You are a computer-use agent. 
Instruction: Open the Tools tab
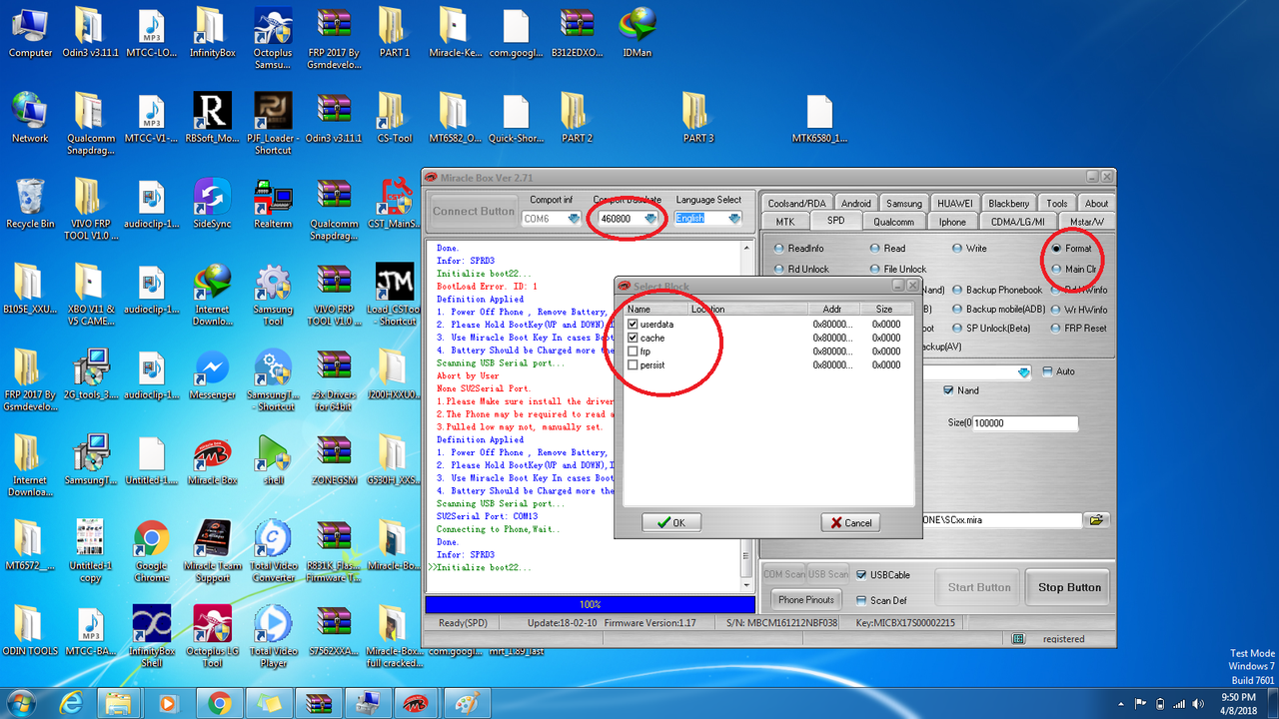[x=1057, y=204]
